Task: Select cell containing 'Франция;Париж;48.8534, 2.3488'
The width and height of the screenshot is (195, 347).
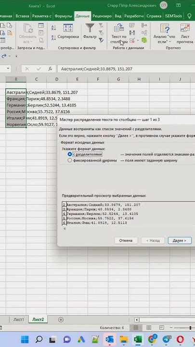Action: click(16, 99)
